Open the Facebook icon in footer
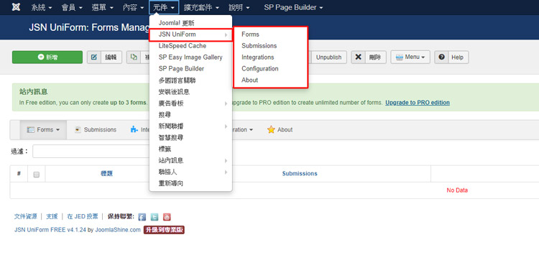 point(142,217)
